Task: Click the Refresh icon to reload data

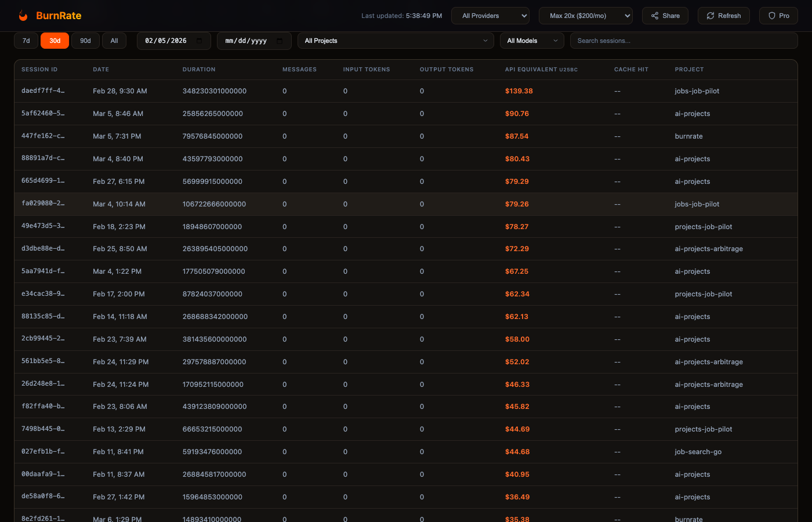Action: 712,15
